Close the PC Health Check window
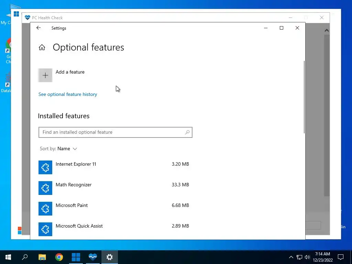The width and height of the screenshot is (352, 264). click(x=322, y=18)
